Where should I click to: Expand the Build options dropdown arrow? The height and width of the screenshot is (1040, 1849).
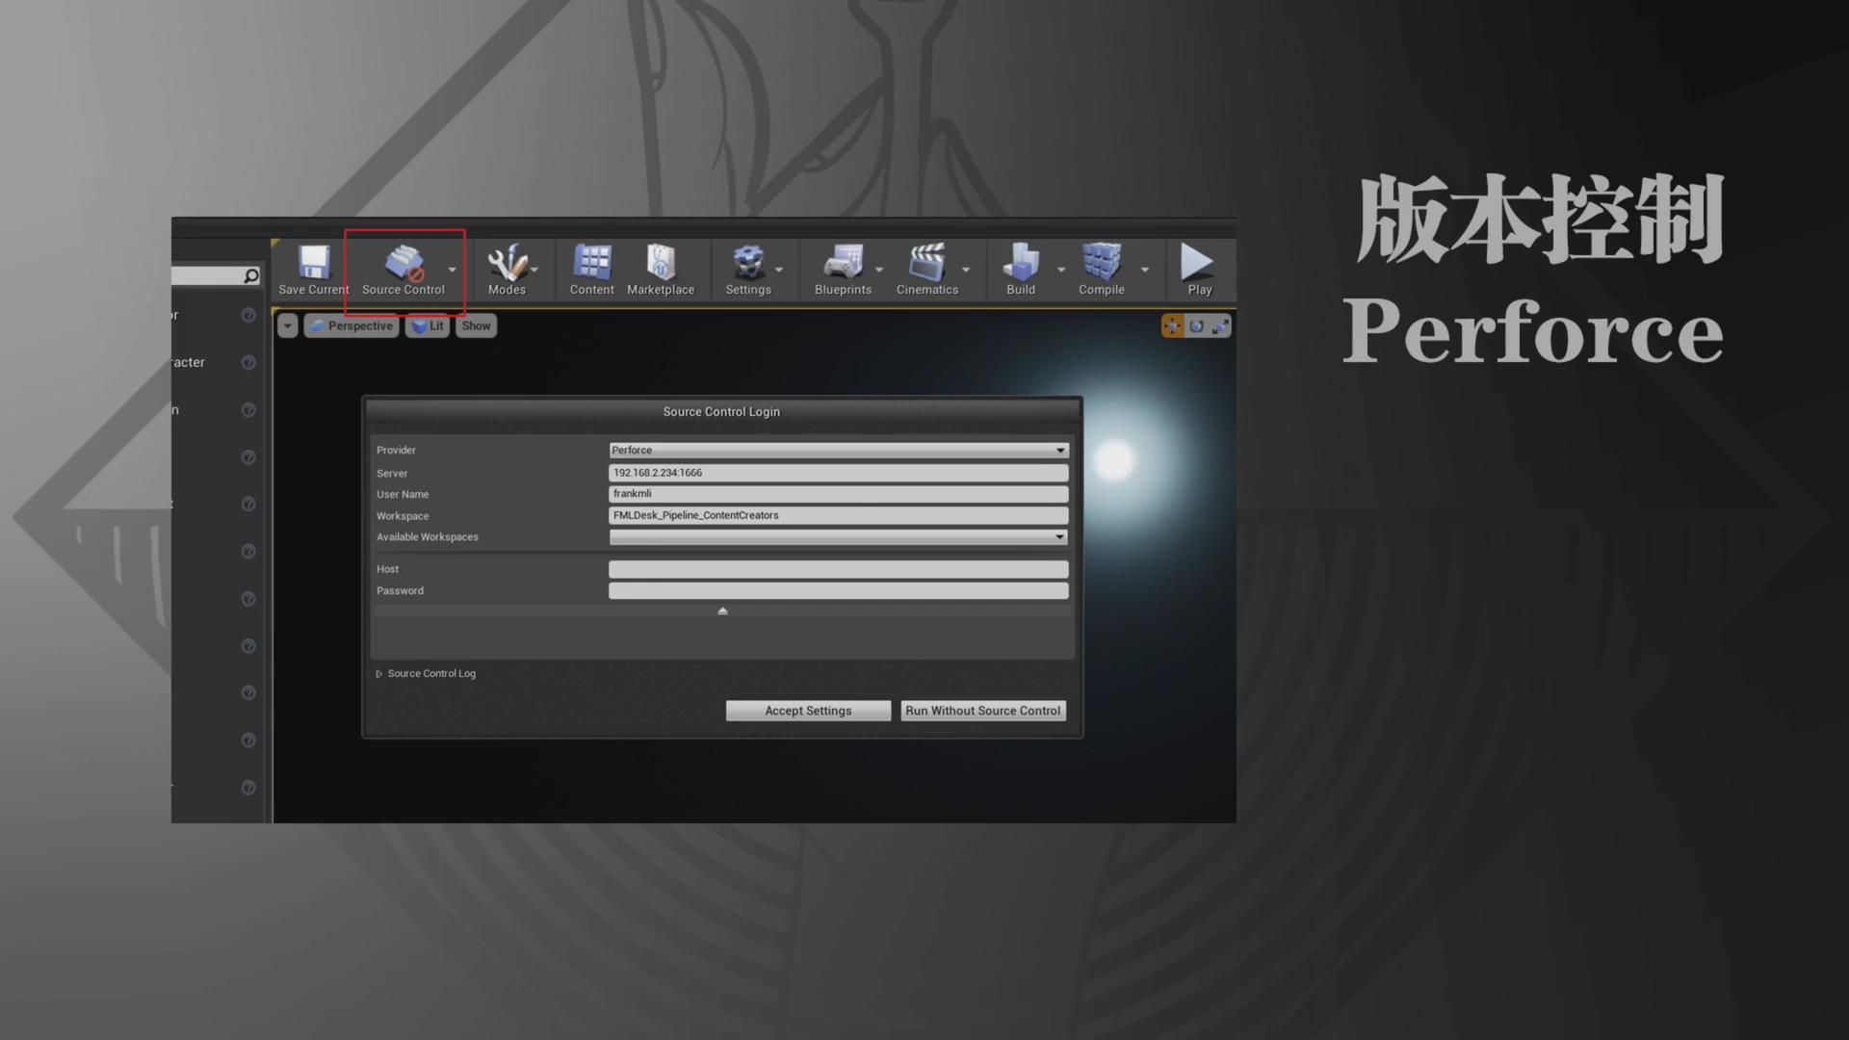tap(1061, 270)
